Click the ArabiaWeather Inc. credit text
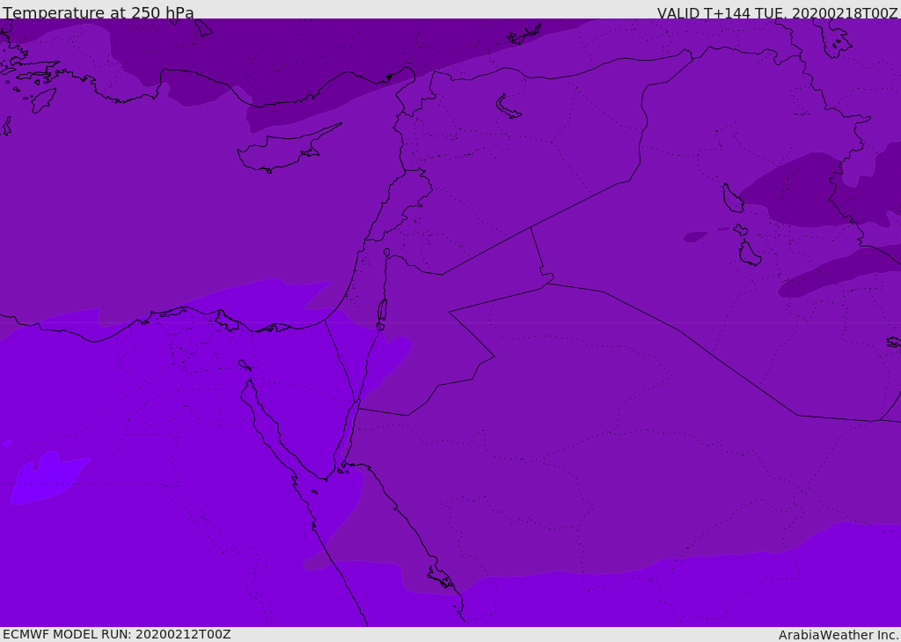Screen dimensions: 901x642 point(839,634)
